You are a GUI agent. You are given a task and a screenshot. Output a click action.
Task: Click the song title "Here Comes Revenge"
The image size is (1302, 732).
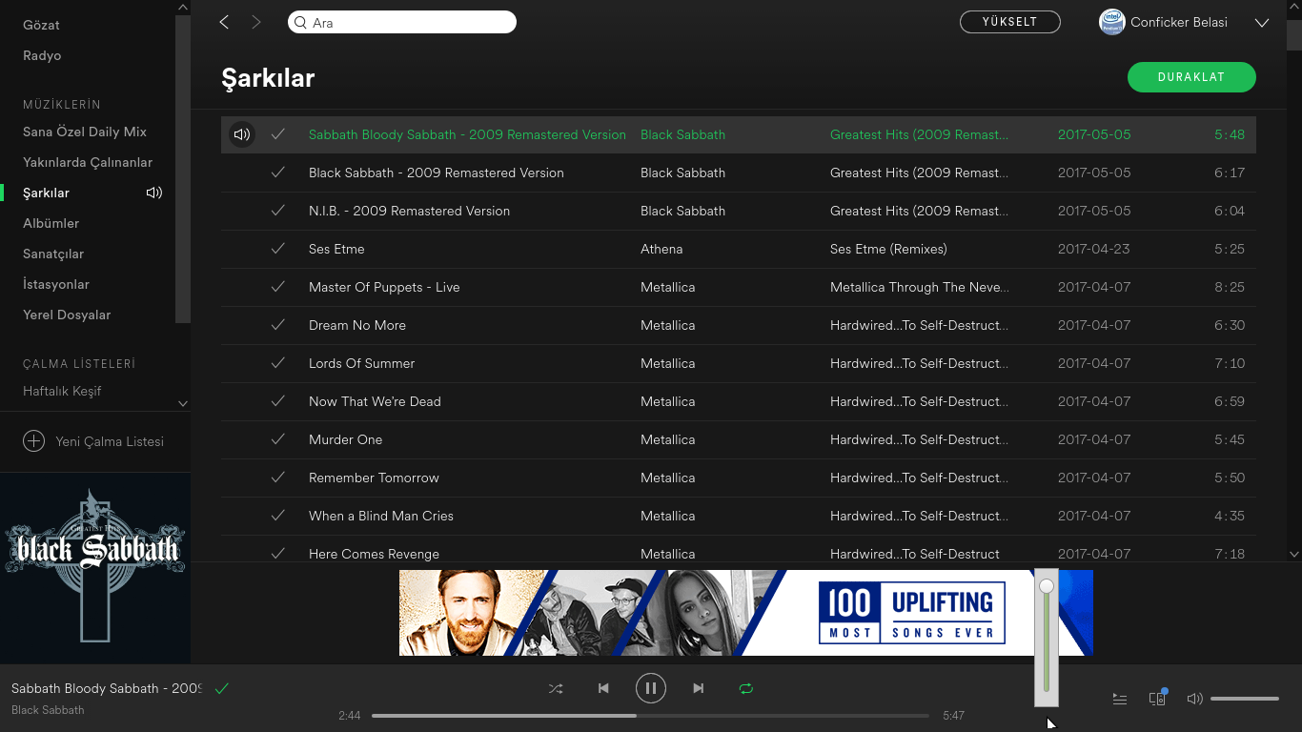(374, 554)
